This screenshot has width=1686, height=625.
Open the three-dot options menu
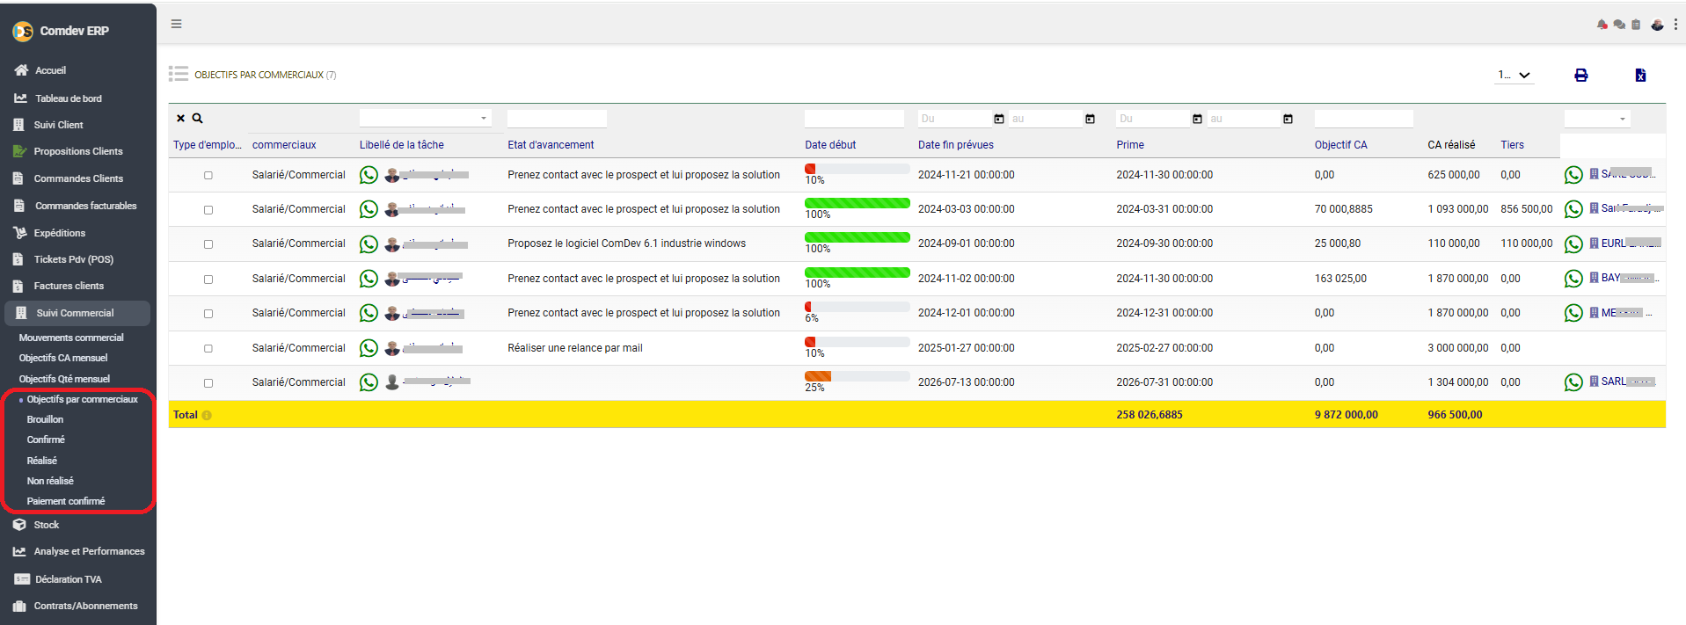(1675, 25)
